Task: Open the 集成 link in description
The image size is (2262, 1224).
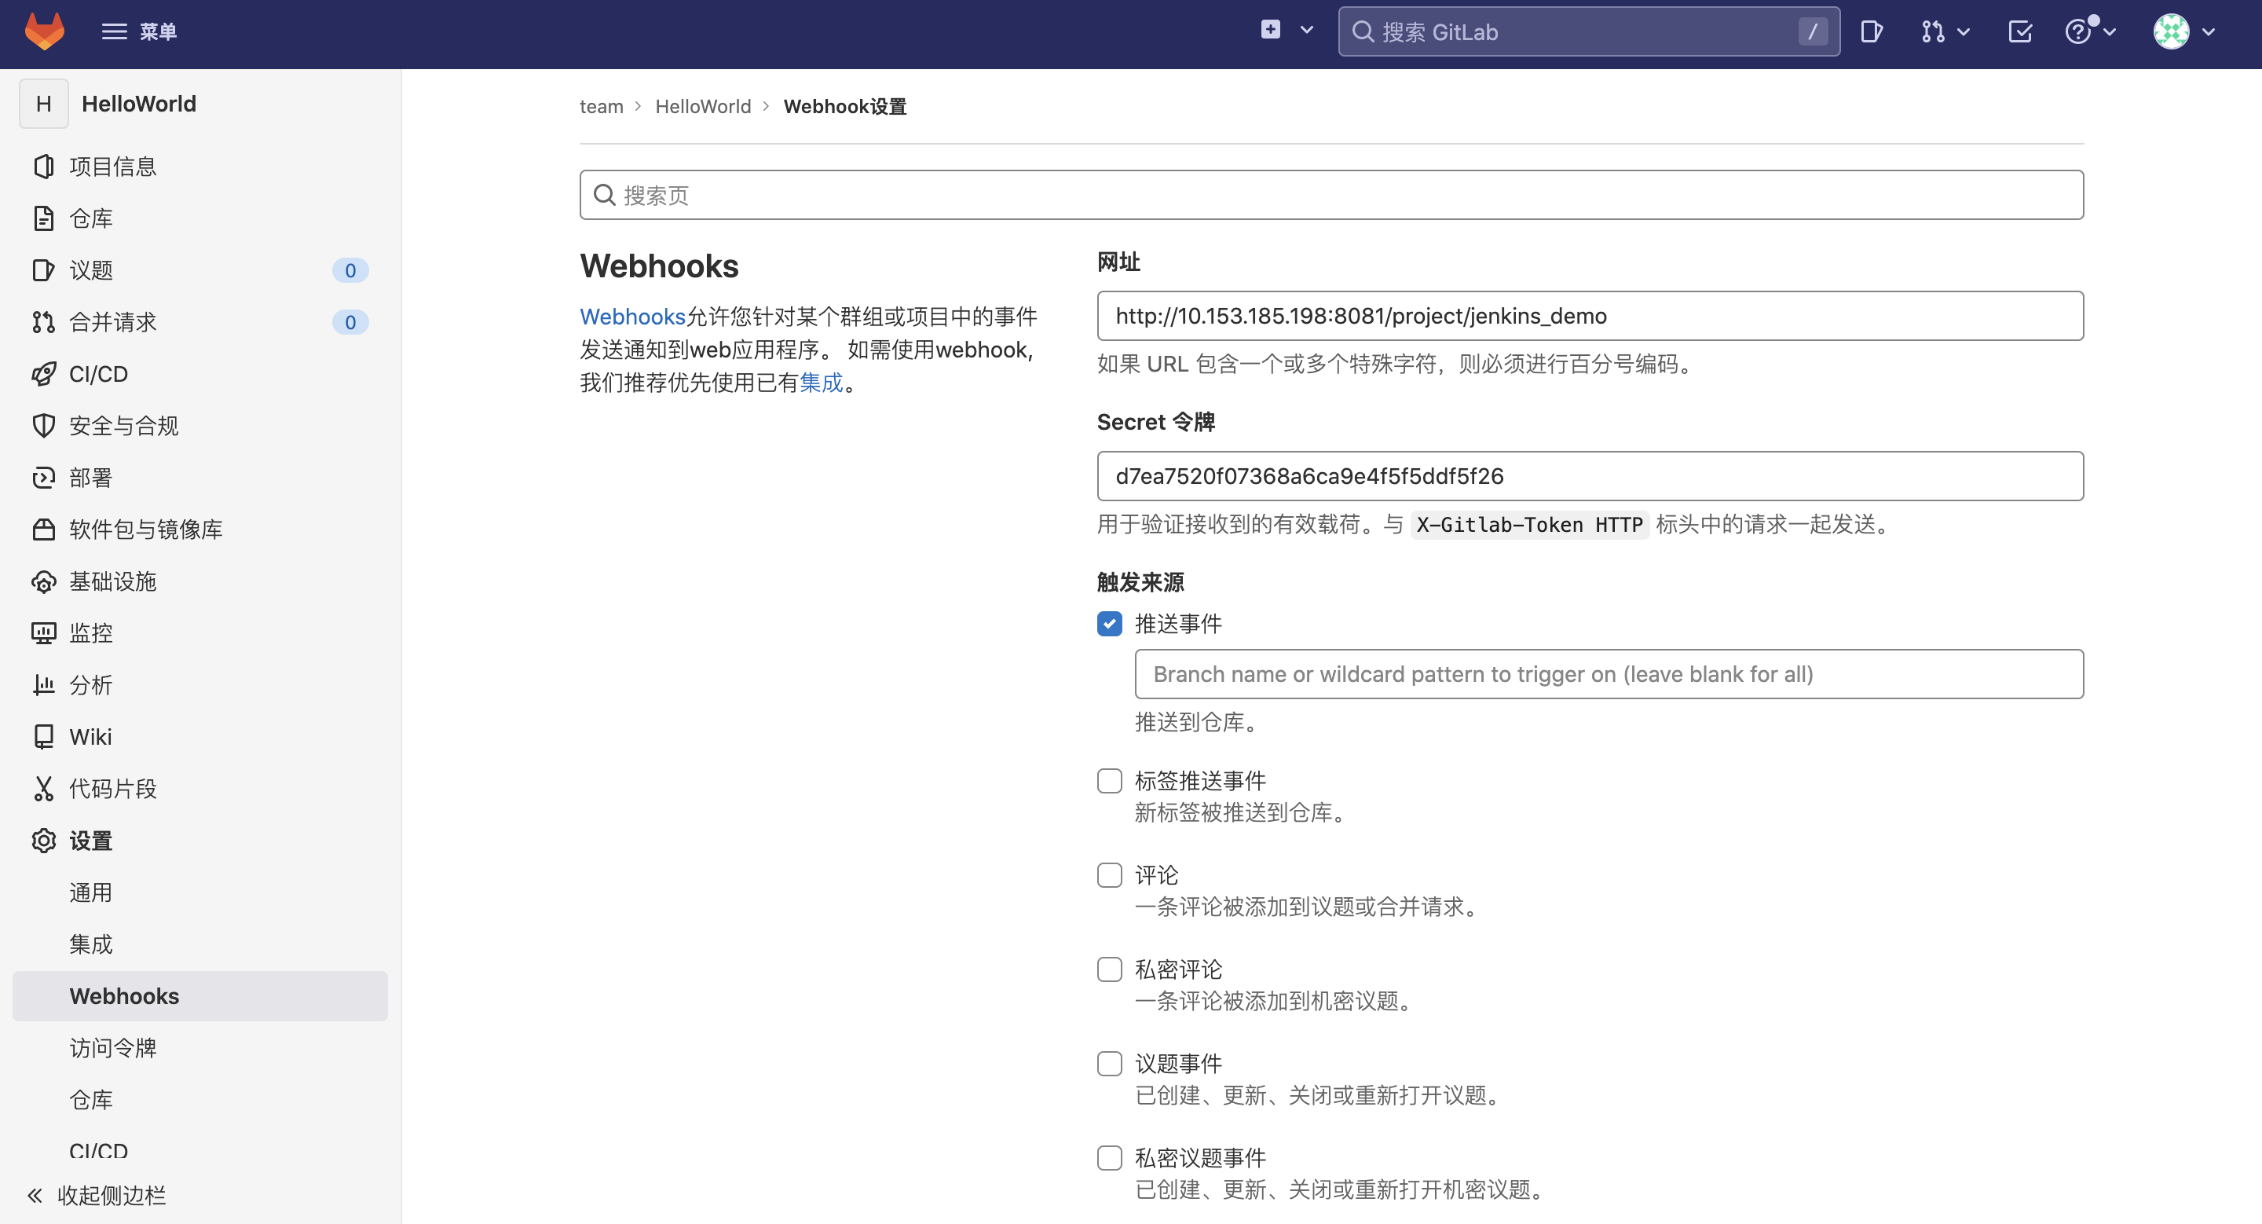Action: pos(821,382)
